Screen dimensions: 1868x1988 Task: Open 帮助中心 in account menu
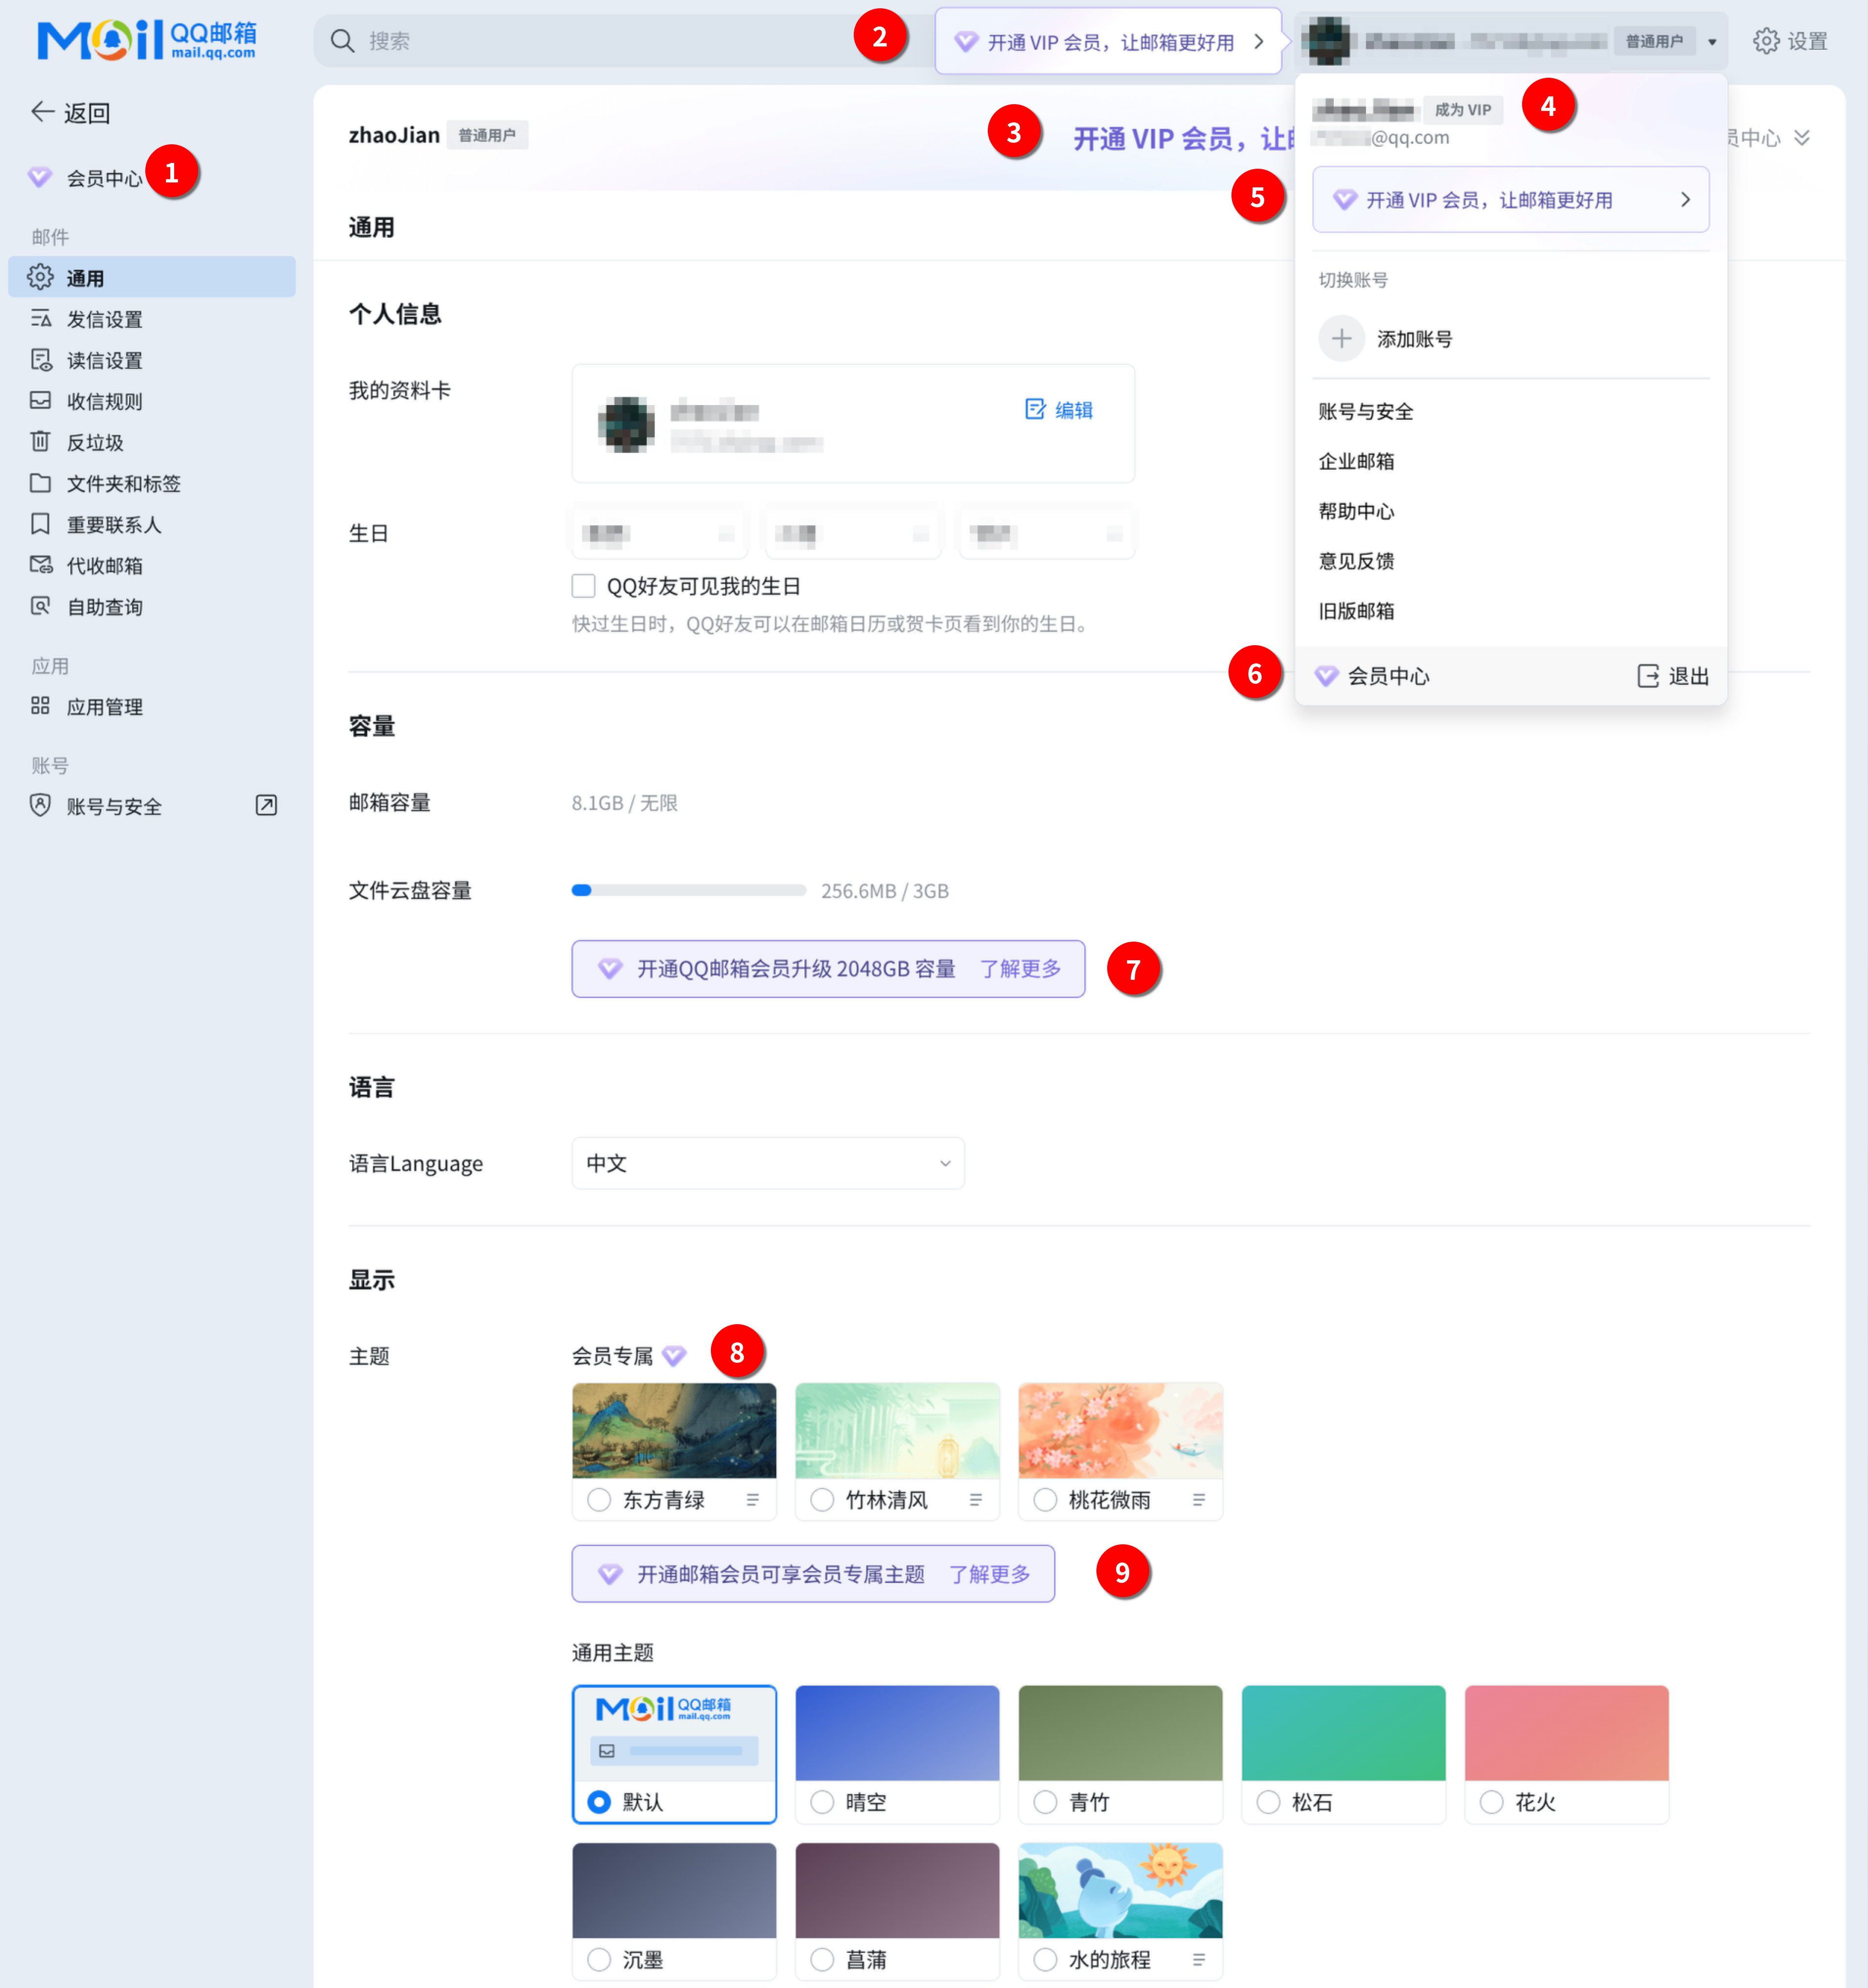(1356, 511)
